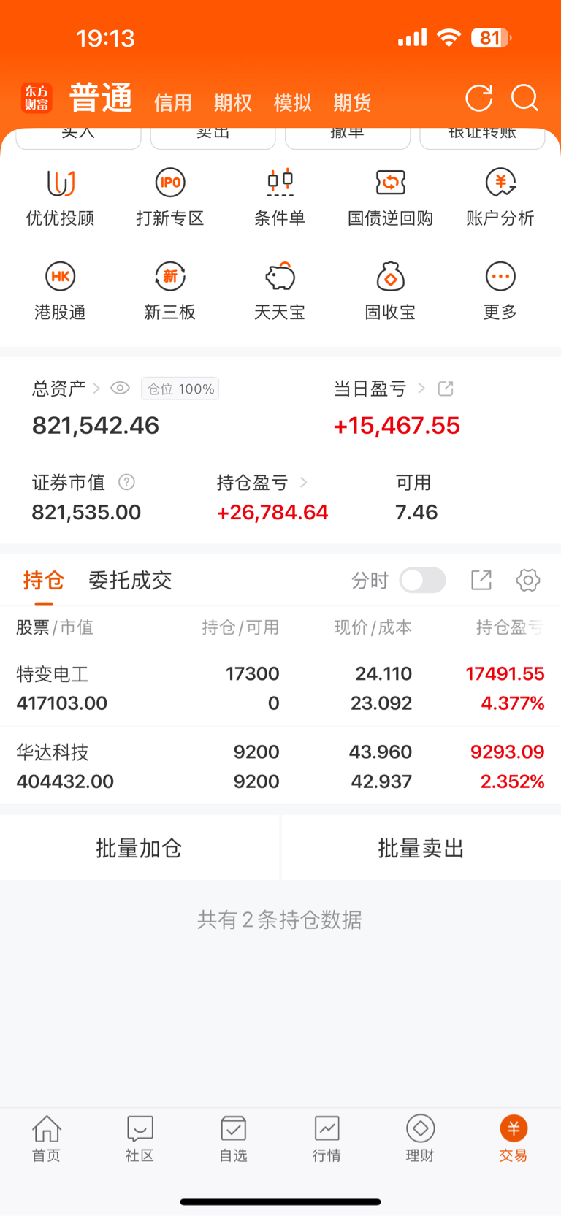Tap 批量加仓 button
Image resolution: width=561 pixels, height=1216 pixels.
140,849
